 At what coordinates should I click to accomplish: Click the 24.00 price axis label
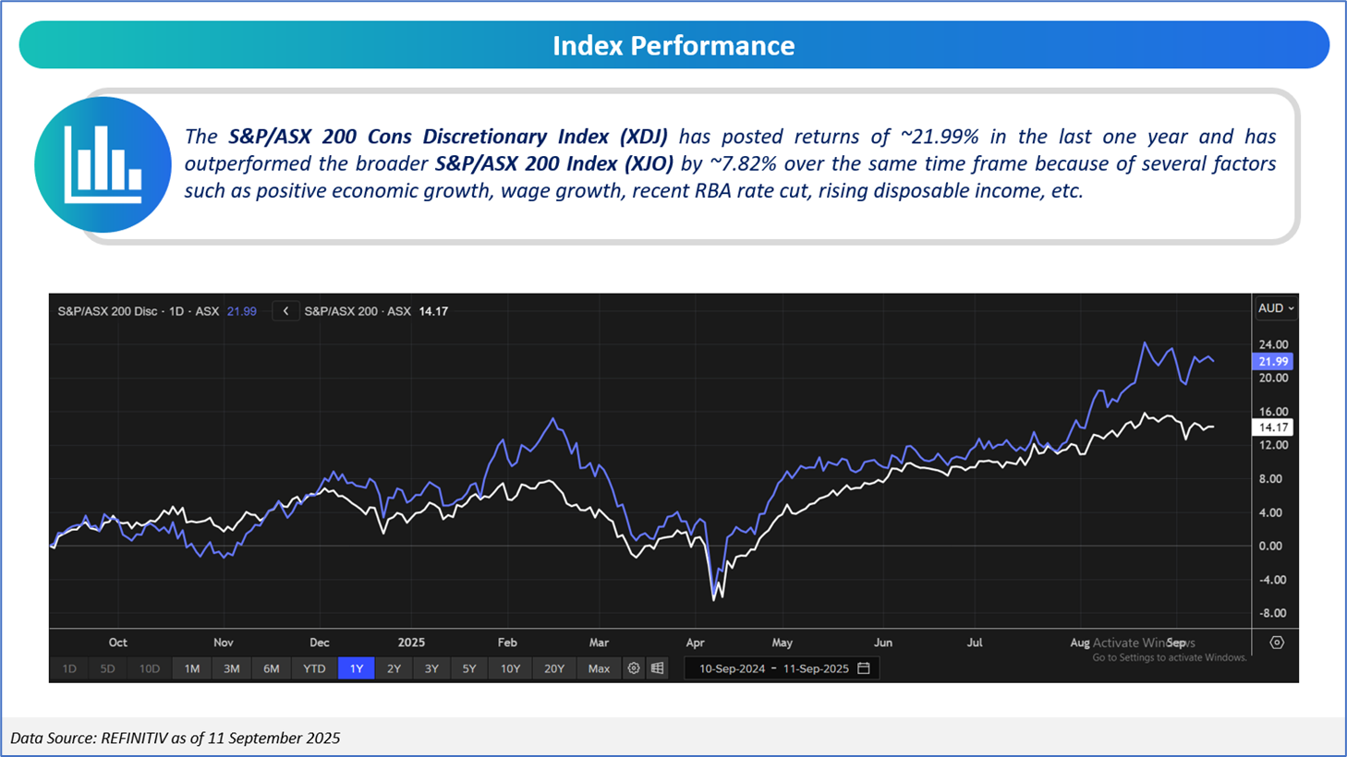click(x=1273, y=344)
